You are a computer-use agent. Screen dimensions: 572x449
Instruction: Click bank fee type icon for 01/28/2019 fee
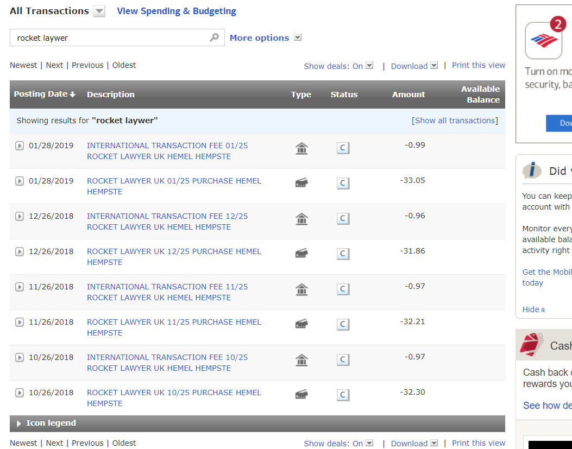tap(301, 148)
